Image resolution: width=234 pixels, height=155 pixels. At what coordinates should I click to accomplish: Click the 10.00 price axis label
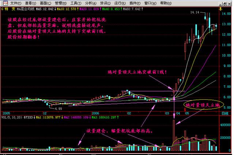[x=226, y=56]
